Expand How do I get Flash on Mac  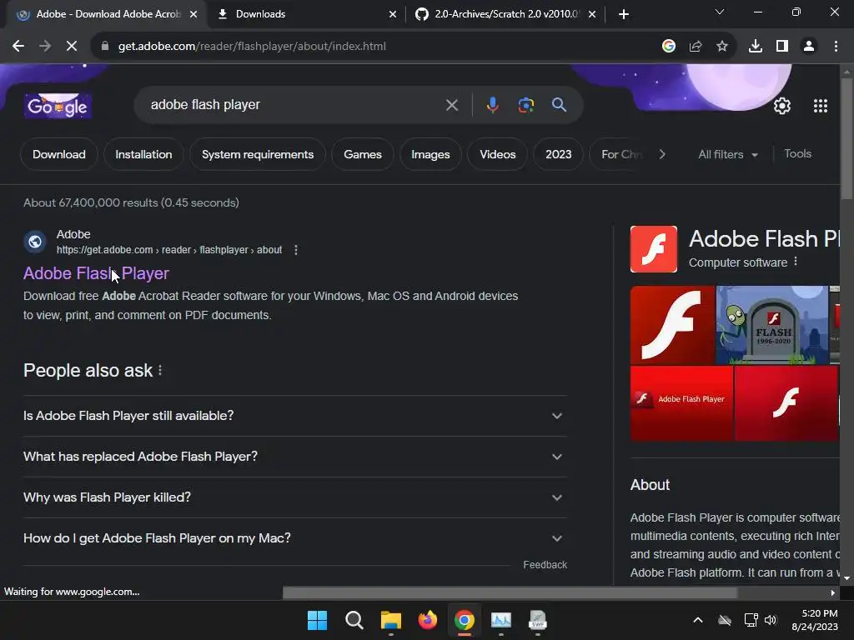(x=294, y=538)
